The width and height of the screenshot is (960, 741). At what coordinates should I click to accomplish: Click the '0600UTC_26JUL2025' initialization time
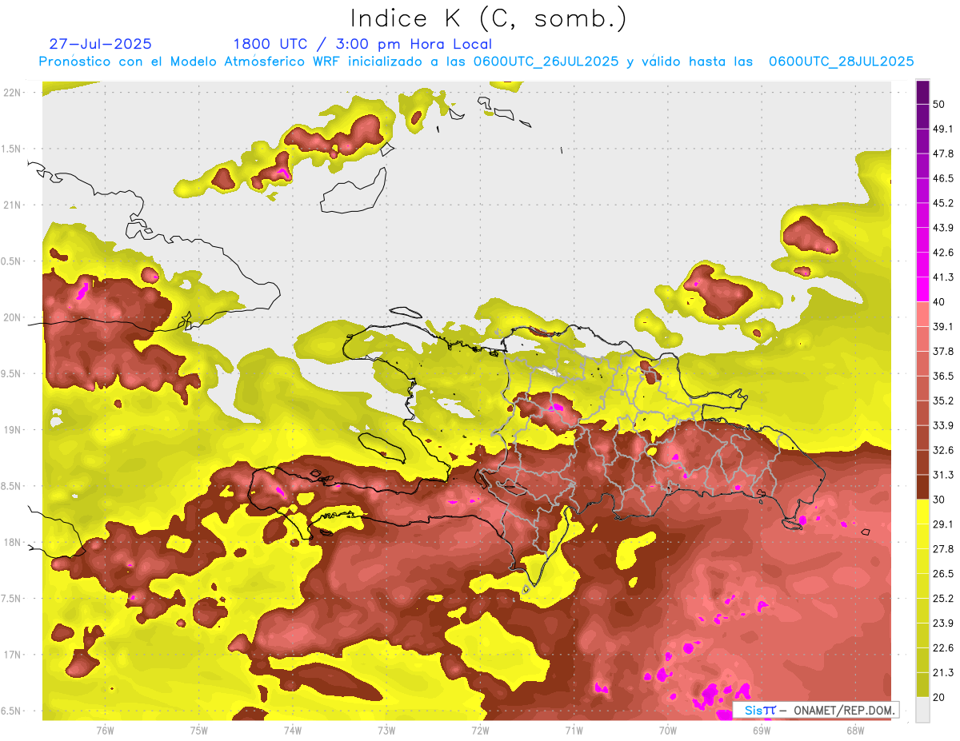(x=546, y=62)
